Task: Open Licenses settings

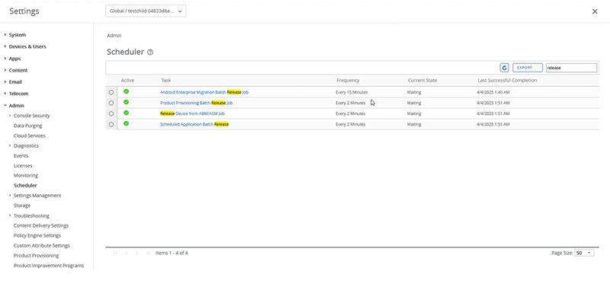Action: pyautogui.click(x=23, y=165)
